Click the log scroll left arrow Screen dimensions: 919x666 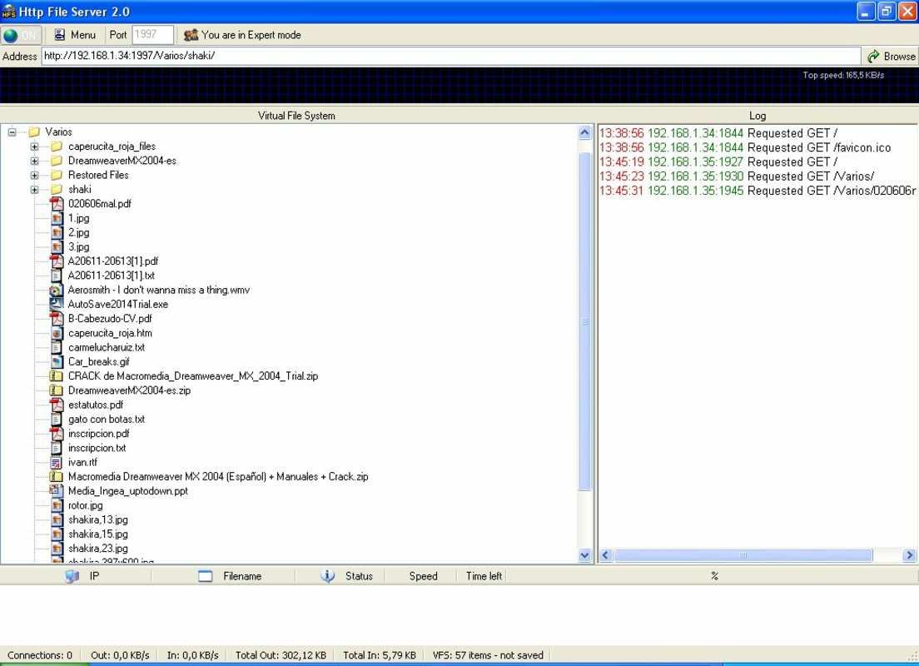click(x=606, y=555)
